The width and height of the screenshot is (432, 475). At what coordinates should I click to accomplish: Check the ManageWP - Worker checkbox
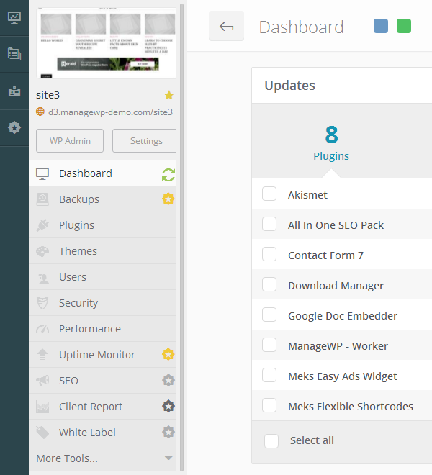pos(269,345)
